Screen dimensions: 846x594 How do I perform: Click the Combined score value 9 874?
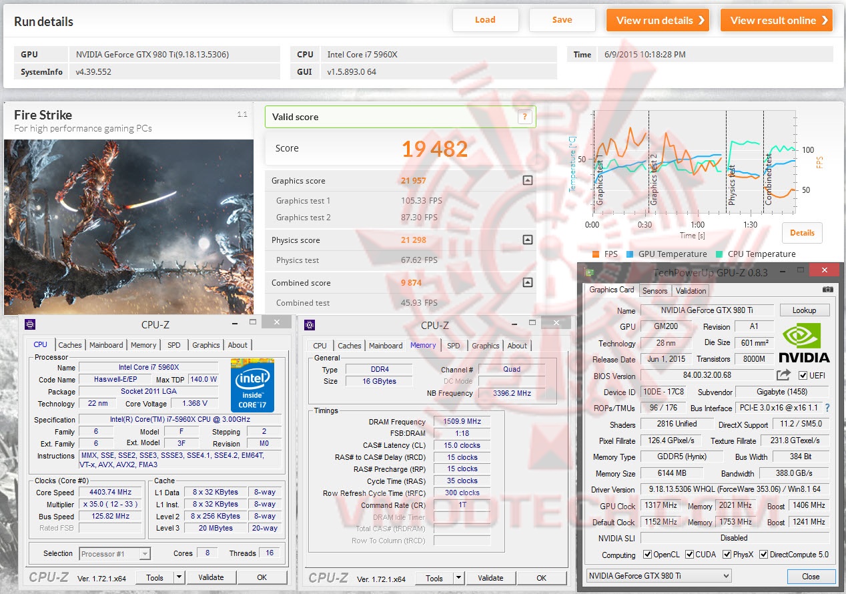411,283
